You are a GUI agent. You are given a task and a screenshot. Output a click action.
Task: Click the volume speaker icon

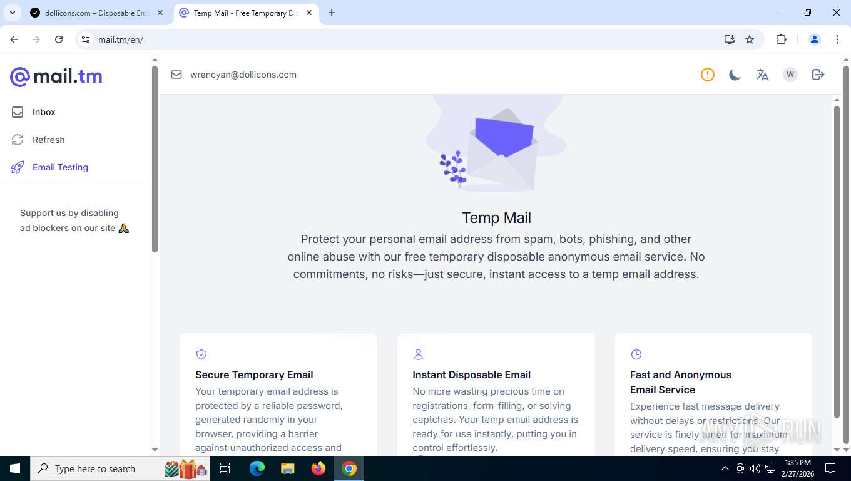[x=755, y=468]
